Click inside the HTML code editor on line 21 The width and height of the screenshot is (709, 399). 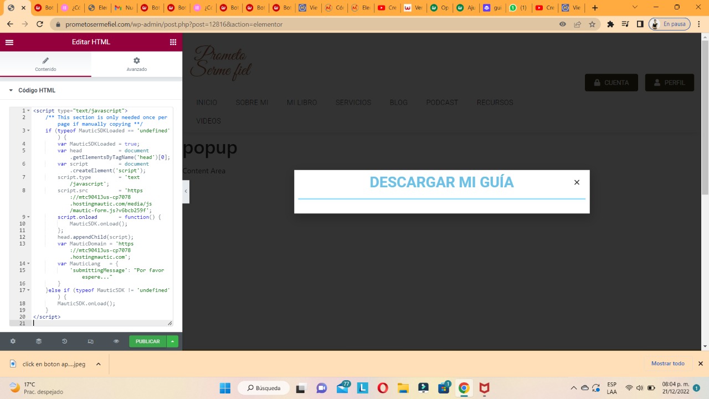pyautogui.click(x=102, y=323)
